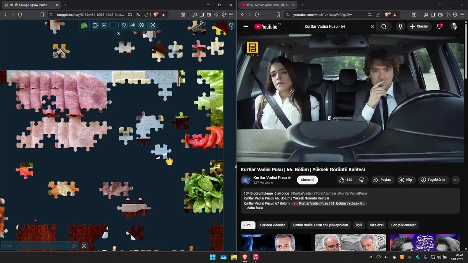Expand description with ...daha fazla
Image resolution: width=468 pixels, height=263 pixels.
[253, 208]
